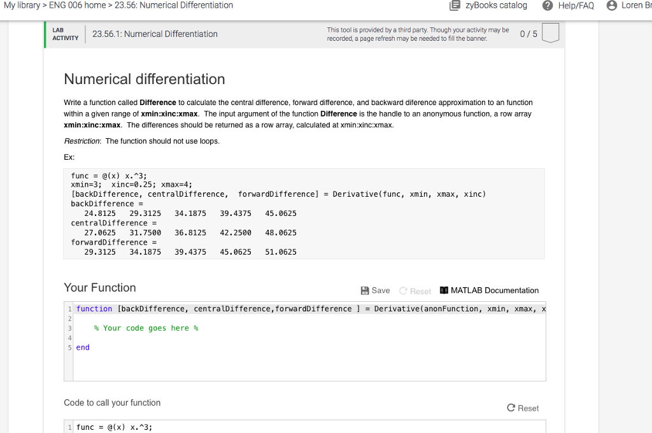Click the MATLAB Documentation book icon
This screenshot has height=433, width=652.
point(444,290)
